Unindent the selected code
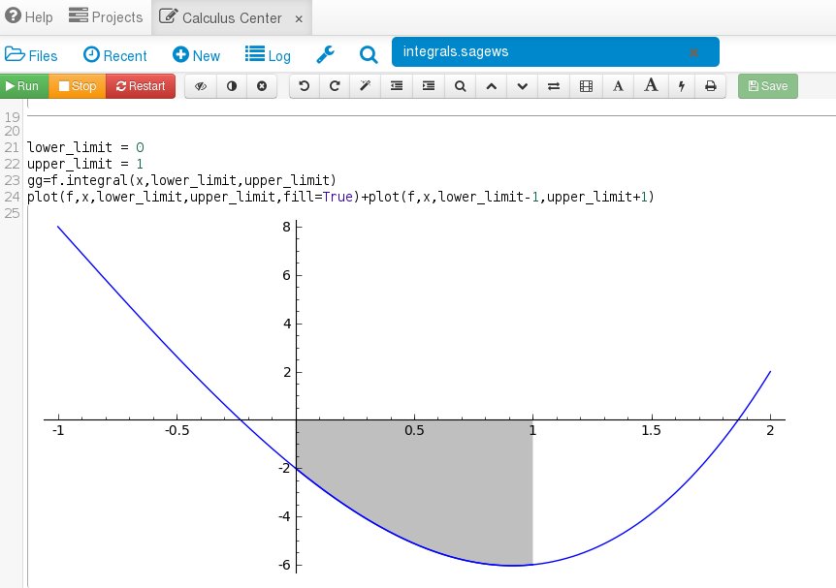836x588 pixels. click(397, 86)
